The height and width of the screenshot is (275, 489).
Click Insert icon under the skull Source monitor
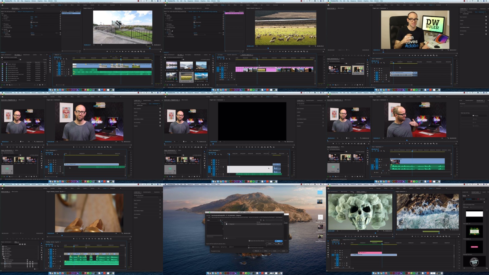[371, 236]
